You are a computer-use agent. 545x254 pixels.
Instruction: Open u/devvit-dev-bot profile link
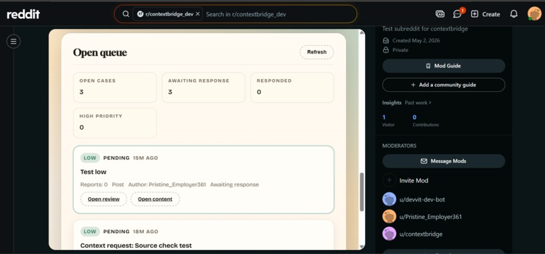click(422, 200)
